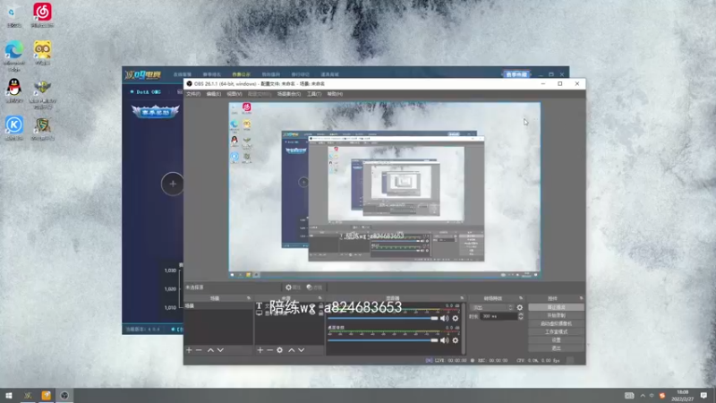Pop out the Scene Transitions dock panel
The height and width of the screenshot is (403, 716).
pyautogui.click(x=521, y=298)
